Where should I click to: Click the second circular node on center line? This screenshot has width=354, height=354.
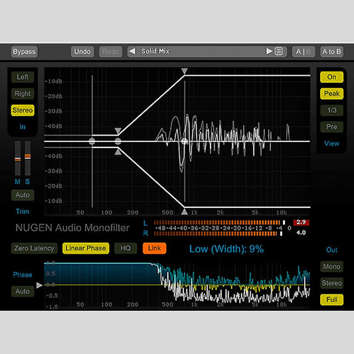pos(118,141)
